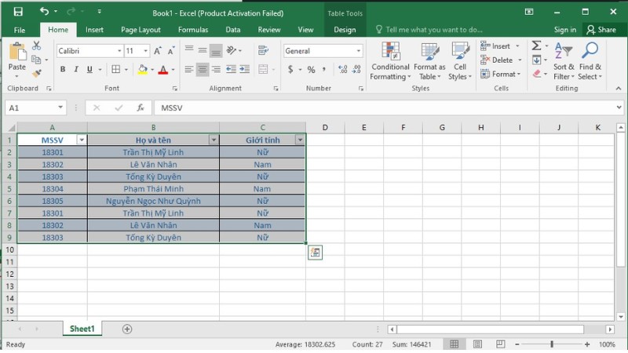Add a new sheet with the plus icon
The image size is (628, 353).
(127, 329)
